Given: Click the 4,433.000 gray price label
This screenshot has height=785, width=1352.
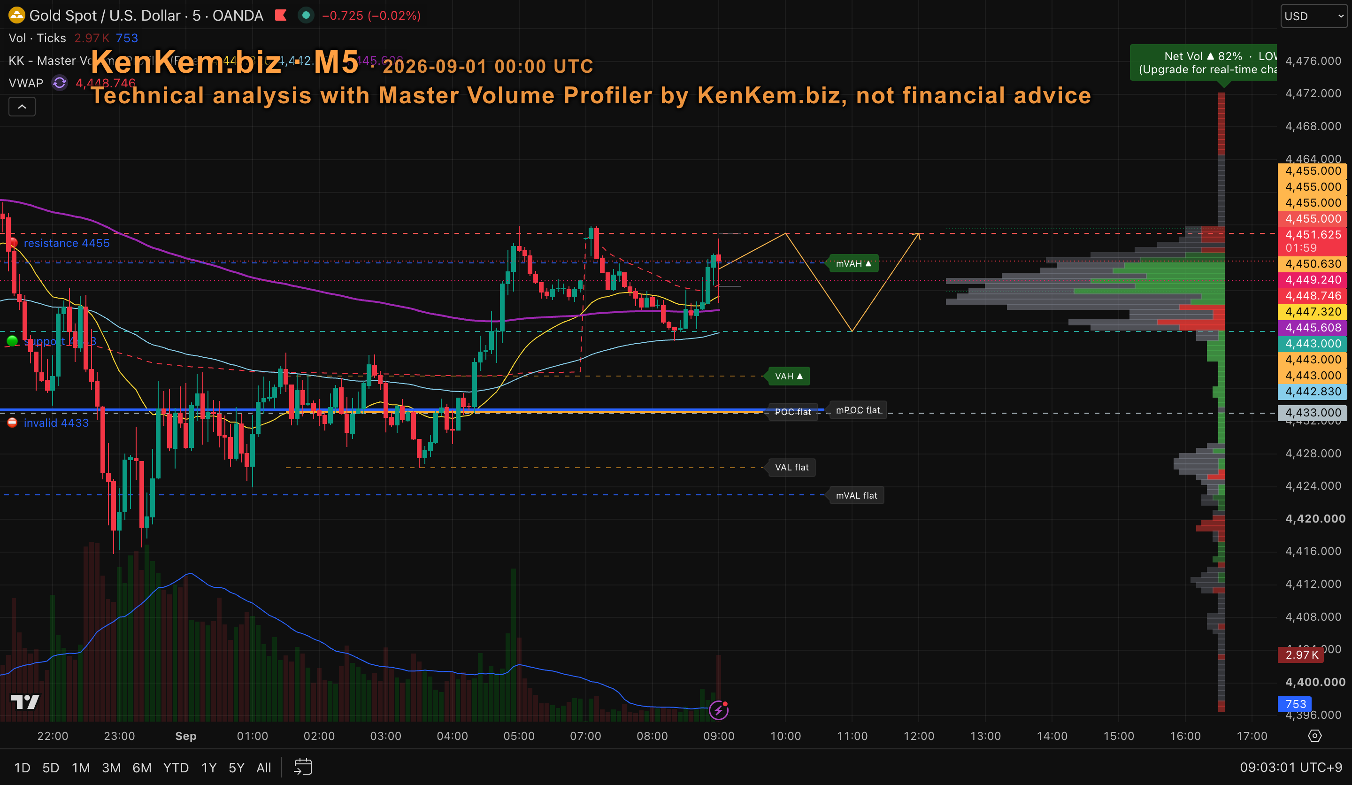Looking at the screenshot, I should point(1312,413).
